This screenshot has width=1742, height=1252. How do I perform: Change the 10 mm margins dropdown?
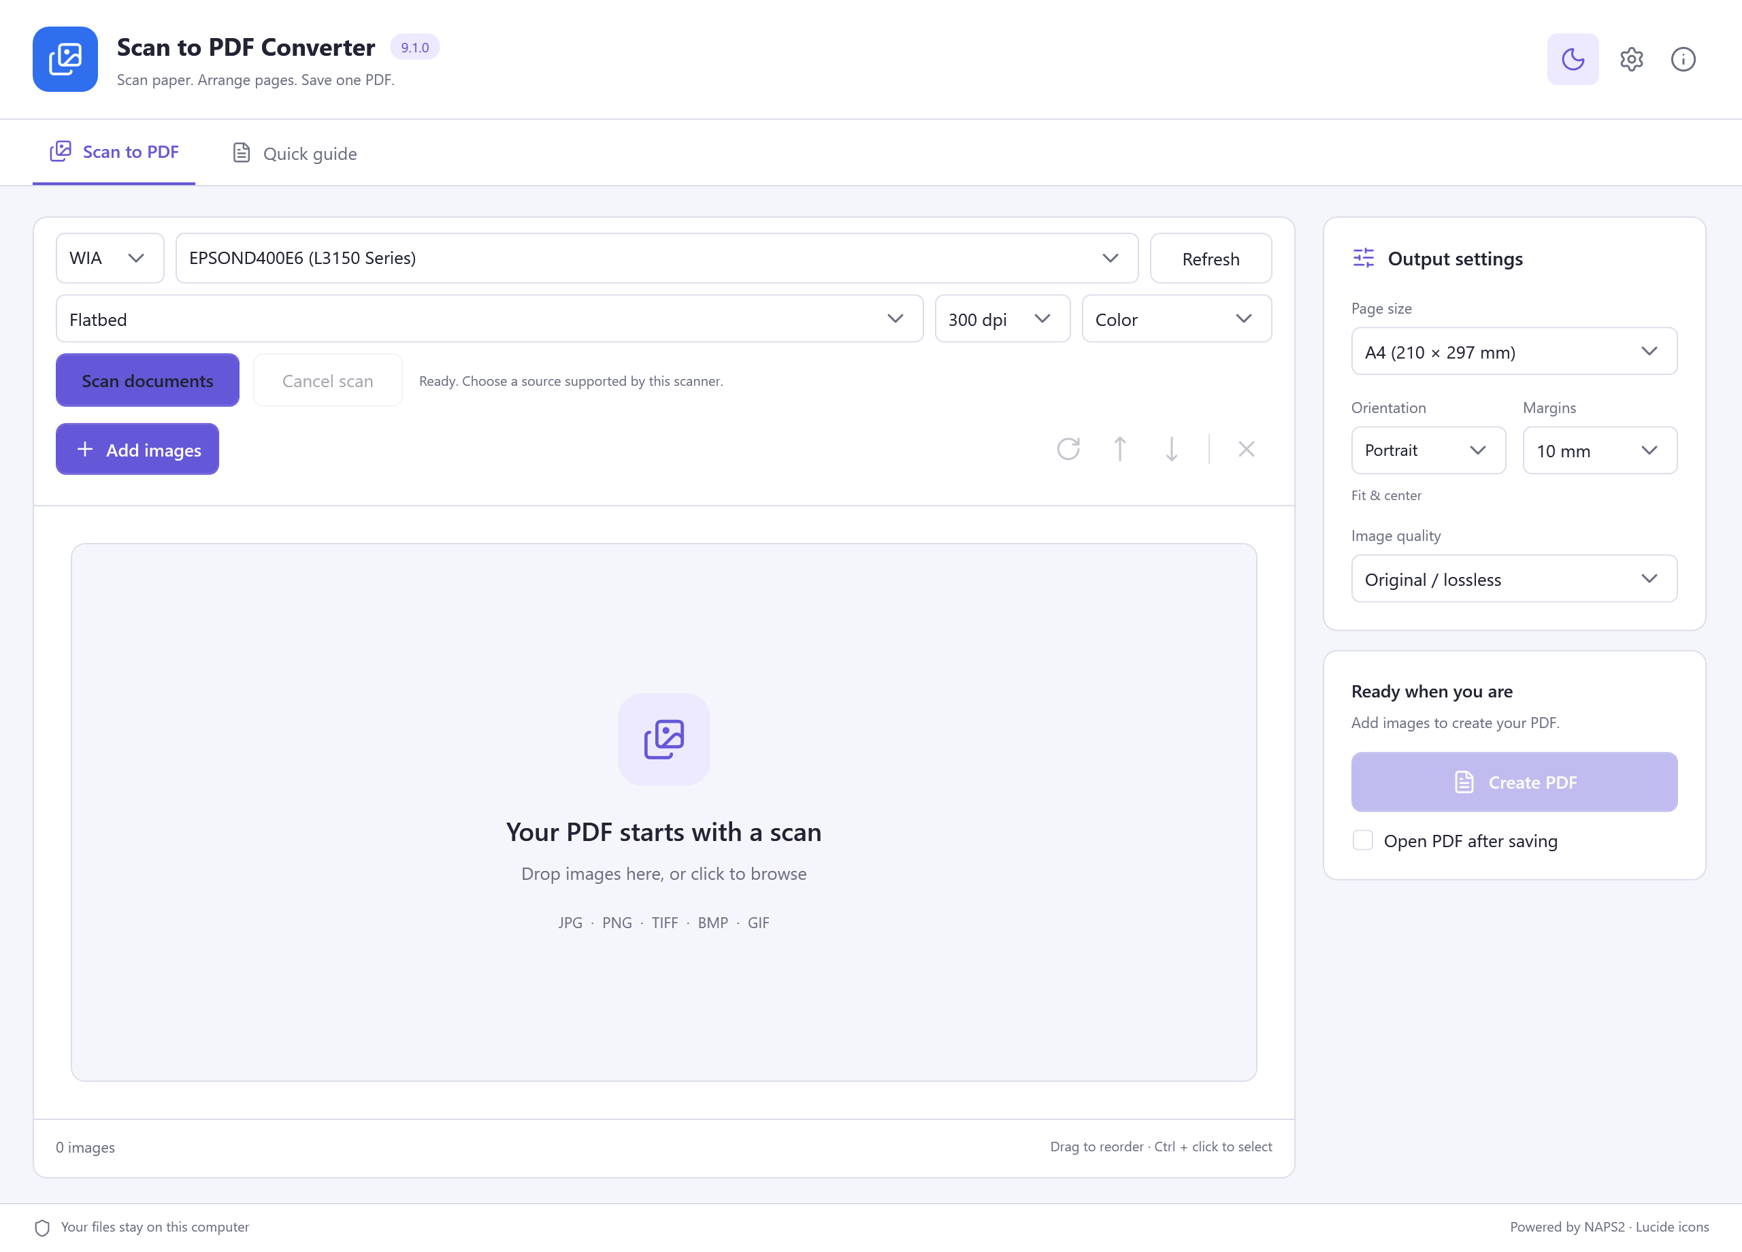coord(1600,450)
